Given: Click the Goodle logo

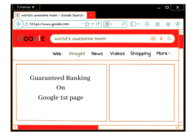Looking at the screenshot, I should click(31, 38).
